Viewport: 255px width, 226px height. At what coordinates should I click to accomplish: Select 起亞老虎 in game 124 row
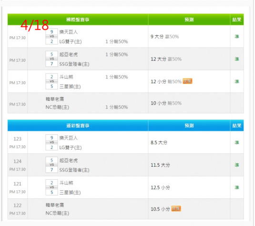(x=69, y=161)
